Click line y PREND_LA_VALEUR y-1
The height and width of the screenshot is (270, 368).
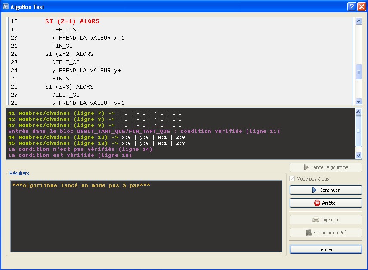pos(88,103)
